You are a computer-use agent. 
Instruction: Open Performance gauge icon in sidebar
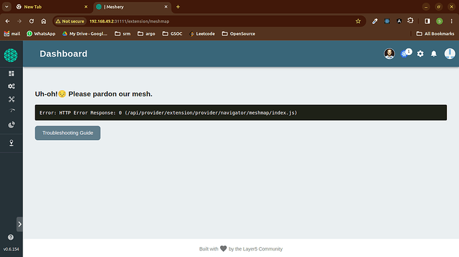pyautogui.click(x=12, y=111)
